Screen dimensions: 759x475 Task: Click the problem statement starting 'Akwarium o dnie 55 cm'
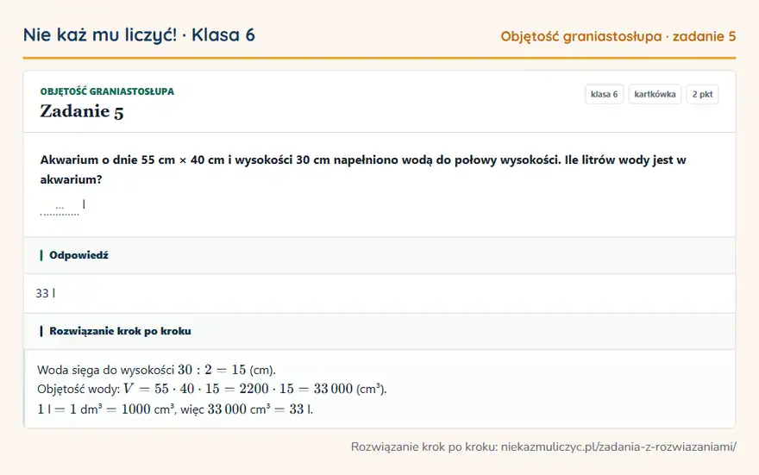click(x=363, y=169)
